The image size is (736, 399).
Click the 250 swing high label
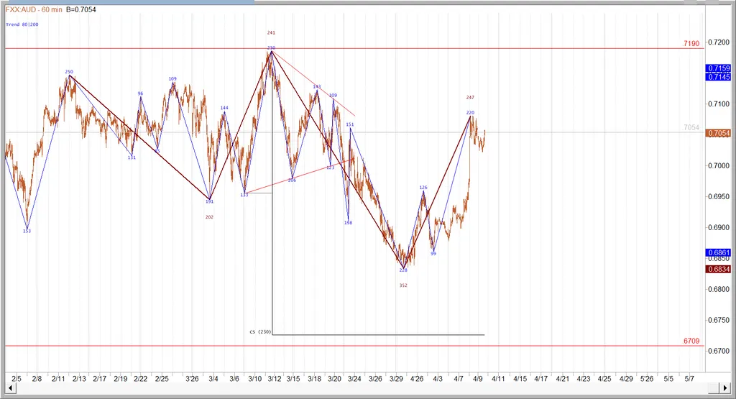(x=69, y=72)
